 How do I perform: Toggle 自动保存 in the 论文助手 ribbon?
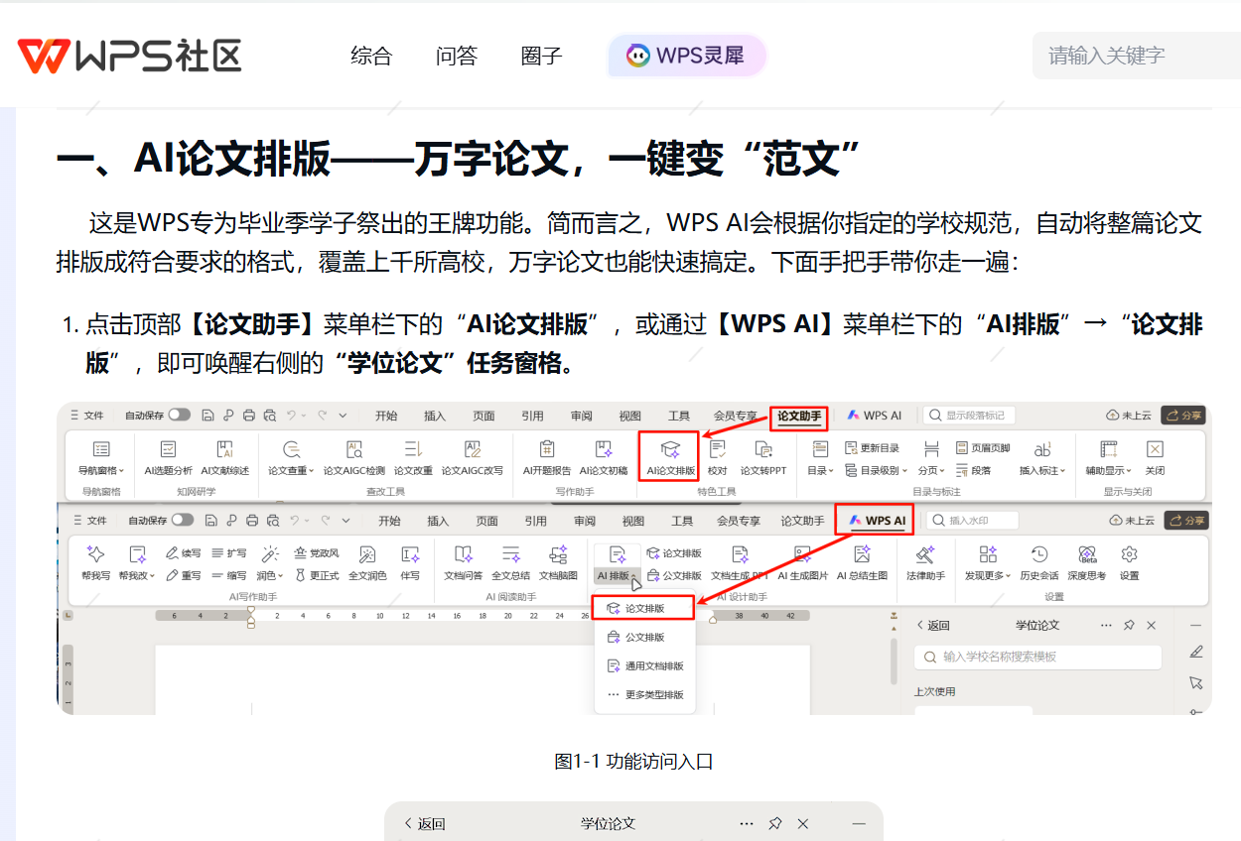tap(180, 416)
